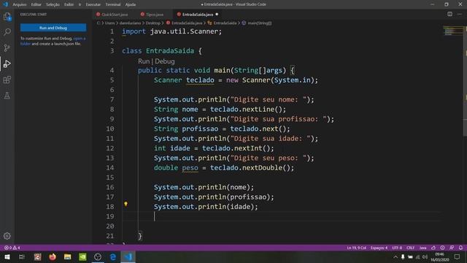The image size is (467, 263).
Task: Open the Test beaker view
Action: [x=7, y=96]
